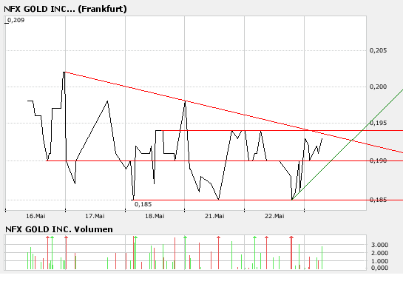Click the 0,185 low marker under the chart line

143,204
